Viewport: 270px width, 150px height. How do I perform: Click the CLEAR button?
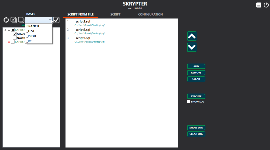tap(196, 79)
